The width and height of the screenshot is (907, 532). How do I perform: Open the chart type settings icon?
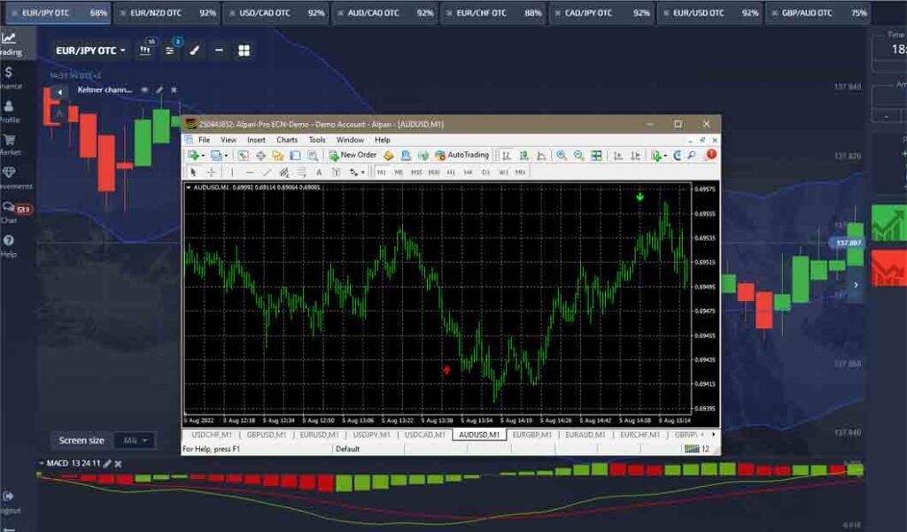click(x=145, y=50)
